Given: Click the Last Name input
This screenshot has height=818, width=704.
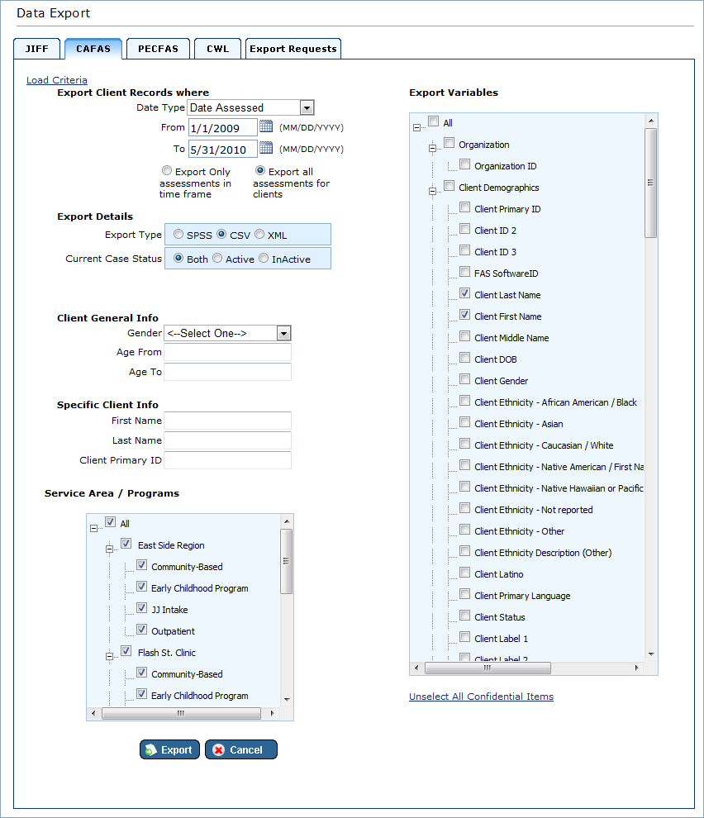Looking at the screenshot, I should click(x=227, y=440).
